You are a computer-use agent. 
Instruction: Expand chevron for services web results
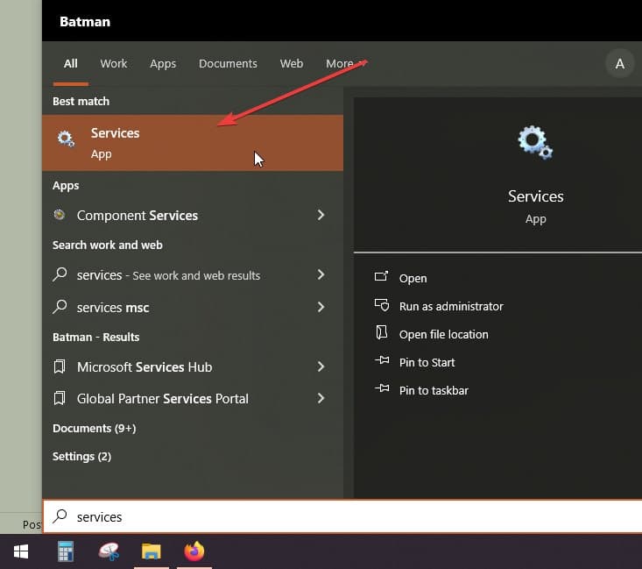pyautogui.click(x=321, y=274)
